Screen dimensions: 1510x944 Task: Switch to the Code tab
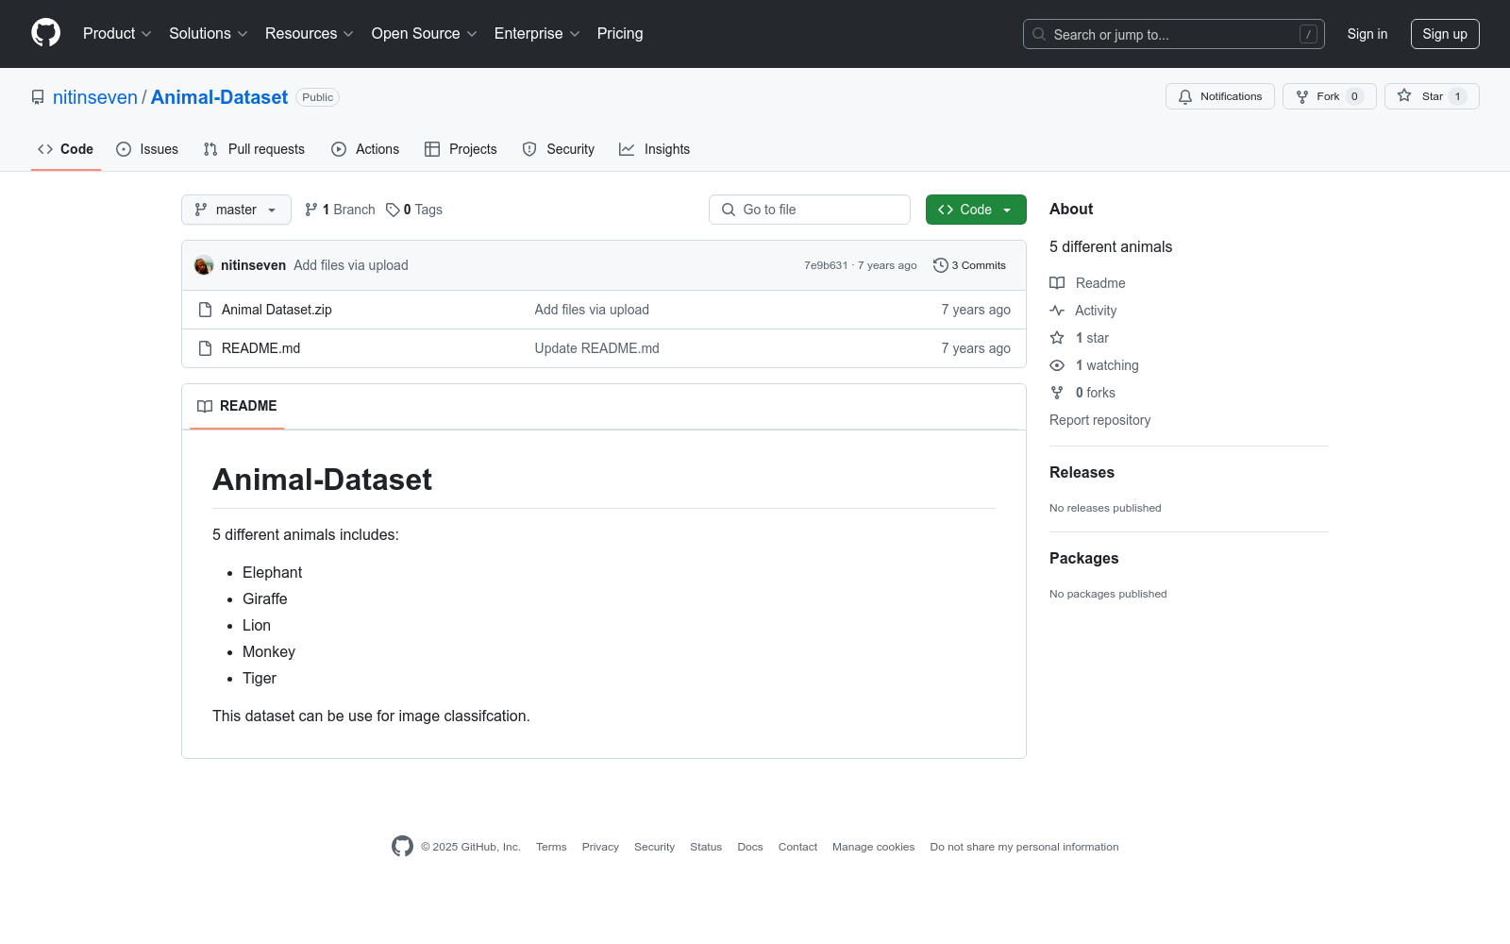[x=66, y=149]
